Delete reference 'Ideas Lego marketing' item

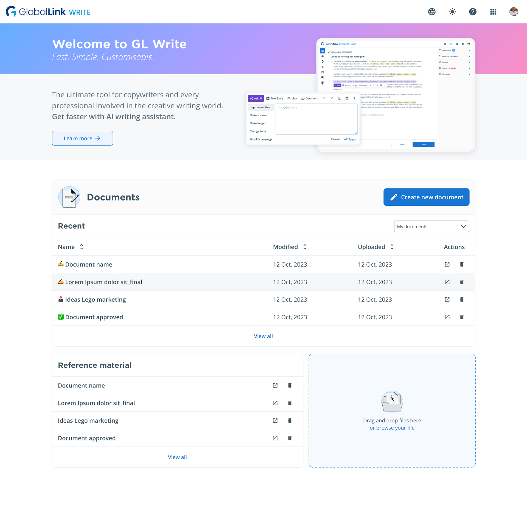290,420
